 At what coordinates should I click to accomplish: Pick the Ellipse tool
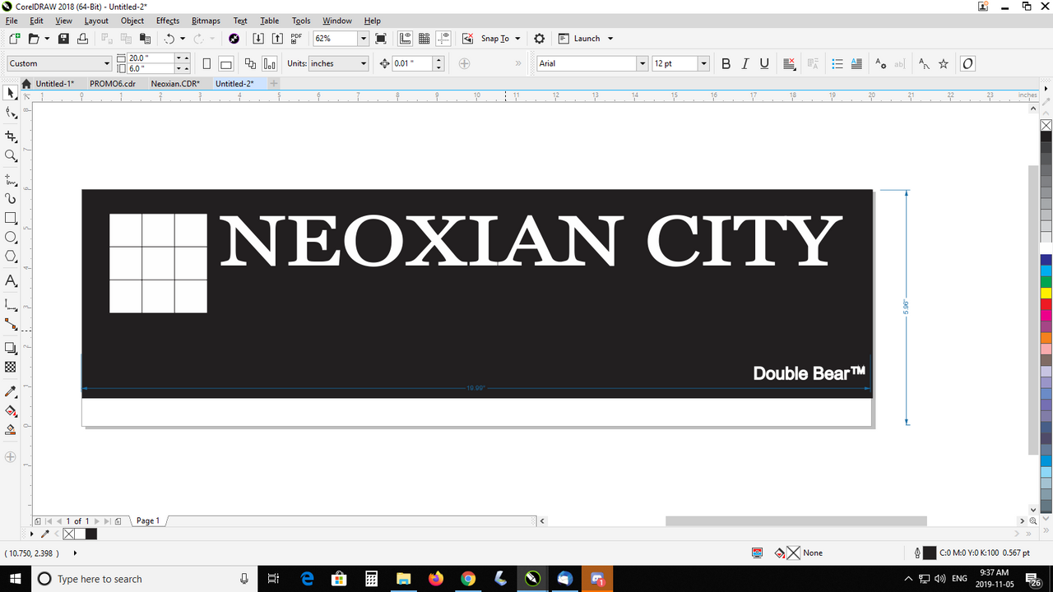click(11, 238)
